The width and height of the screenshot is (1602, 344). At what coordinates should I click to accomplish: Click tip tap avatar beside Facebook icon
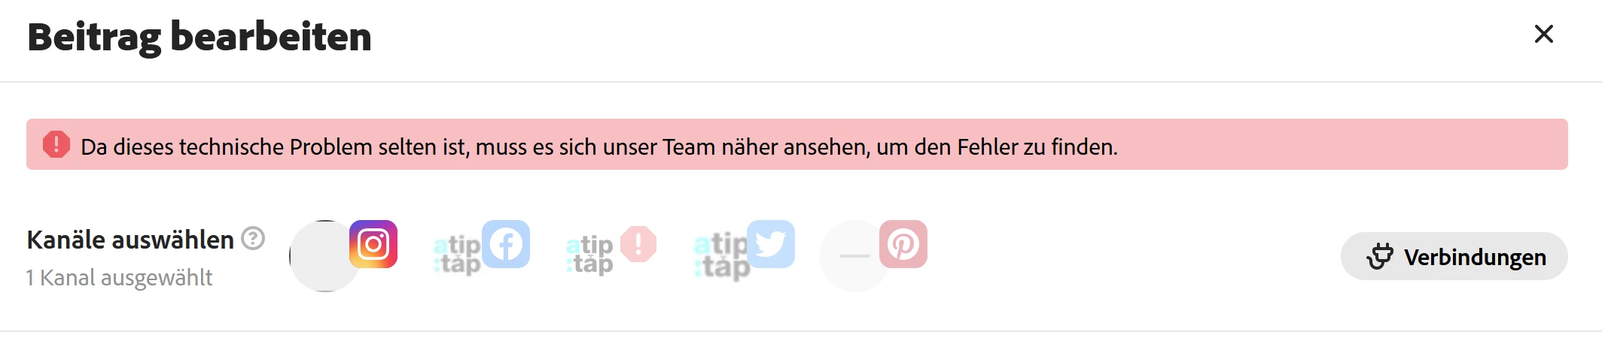pos(457,256)
